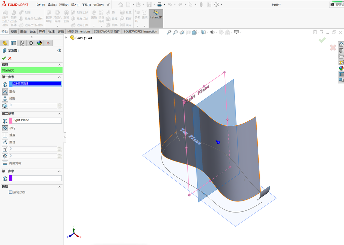Switch to the 曲面 ribbon tab
344x245 pixels.
pyautogui.click(x=24, y=31)
